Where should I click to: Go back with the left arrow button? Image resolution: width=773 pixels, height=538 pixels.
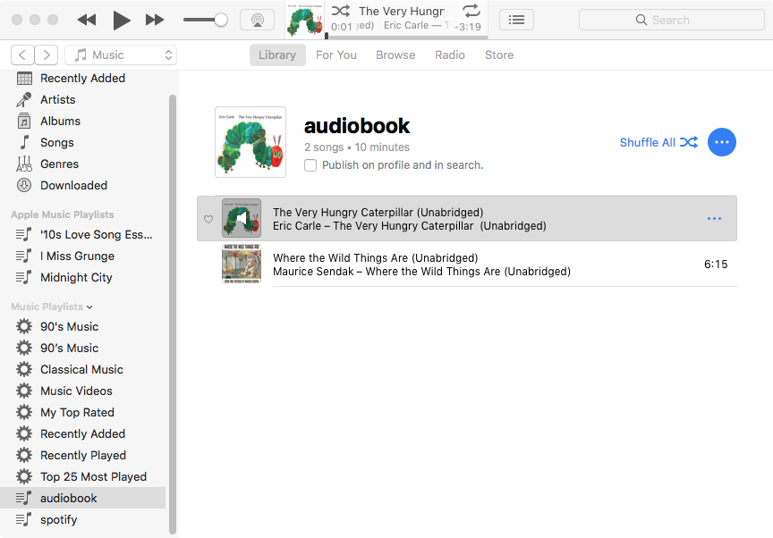coord(22,55)
